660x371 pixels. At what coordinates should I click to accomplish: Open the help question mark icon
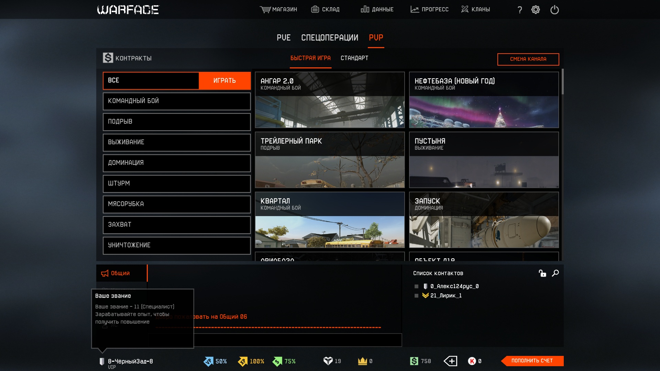click(x=520, y=10)
